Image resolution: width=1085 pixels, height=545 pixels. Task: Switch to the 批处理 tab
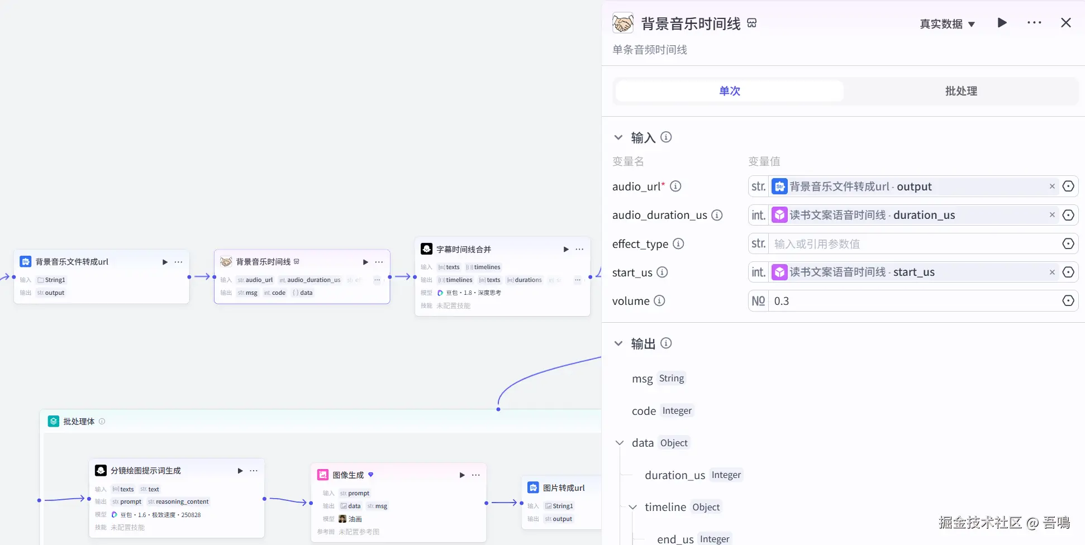[961, 91]
